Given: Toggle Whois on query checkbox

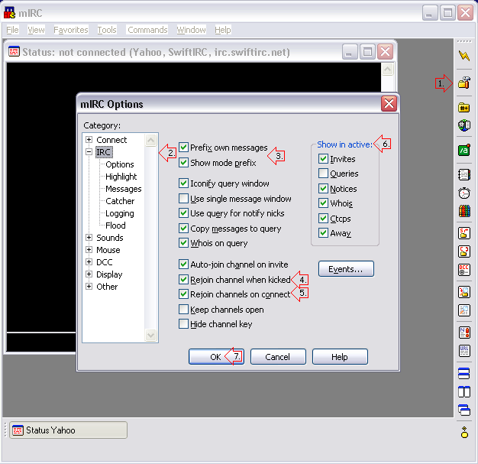Looking at the screenshot, I should (183, 243).
